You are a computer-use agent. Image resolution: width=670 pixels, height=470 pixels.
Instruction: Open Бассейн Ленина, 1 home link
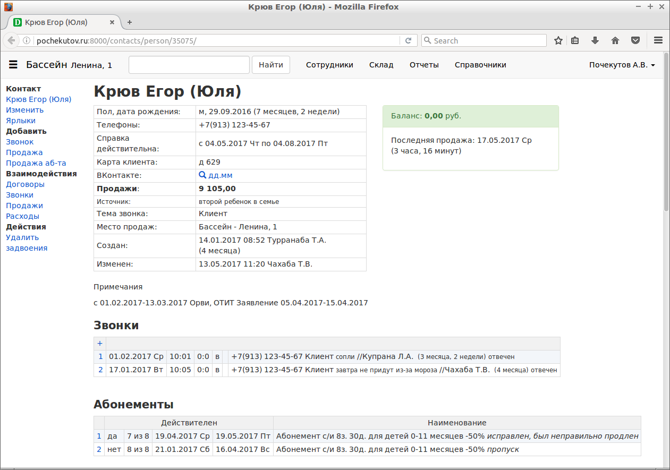tap(69, 65)
